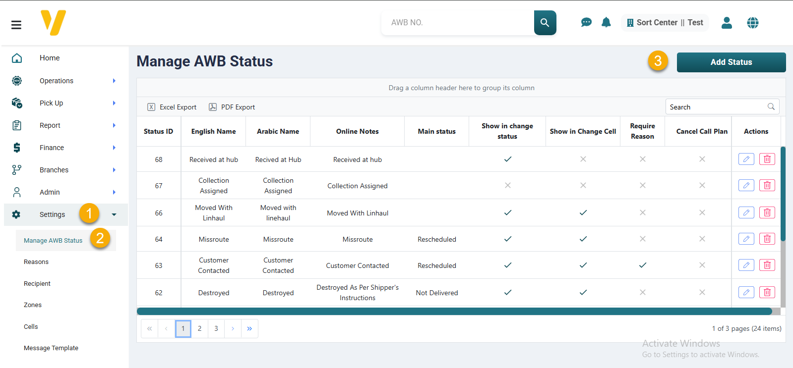This screenshot has width=793, height=368.
Task: Go to page 2
Action: [200, 328]
